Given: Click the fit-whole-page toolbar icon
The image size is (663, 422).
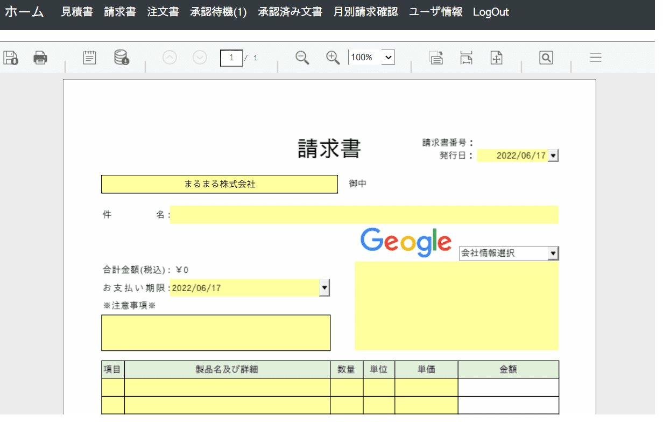Looking at the screenshot, I should tap(496, 57).
